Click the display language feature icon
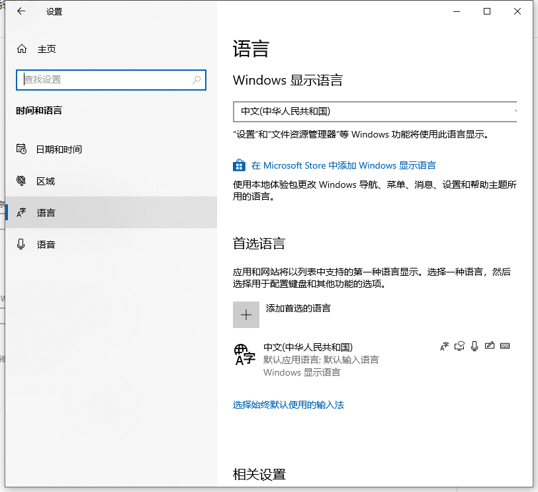The width and height of the screenshot is (538, 492). [x=444, y=347]
